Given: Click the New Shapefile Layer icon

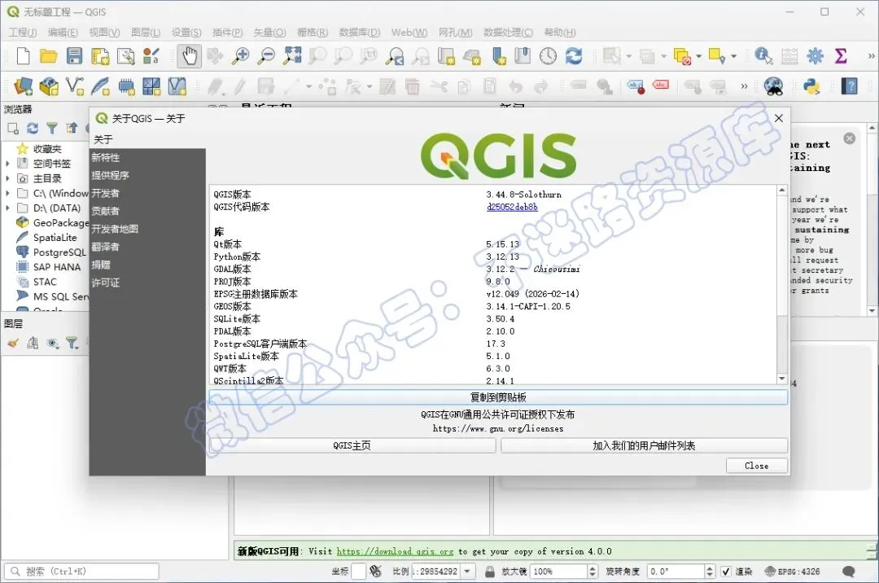Looking at the screenshot, I should click(75, 86).
